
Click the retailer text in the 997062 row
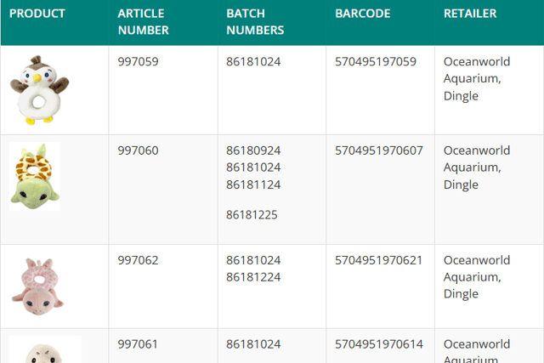(x=477, y=277)
